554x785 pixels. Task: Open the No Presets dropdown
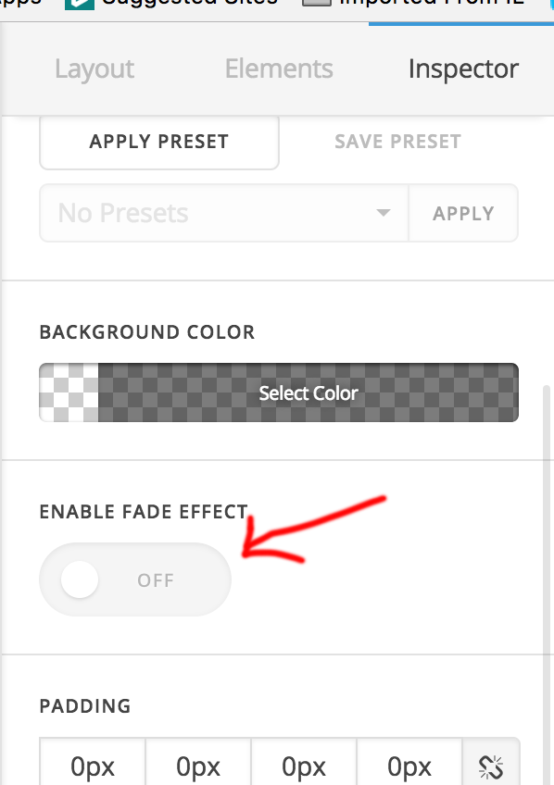pyautogui.click(x=224, y=213)
